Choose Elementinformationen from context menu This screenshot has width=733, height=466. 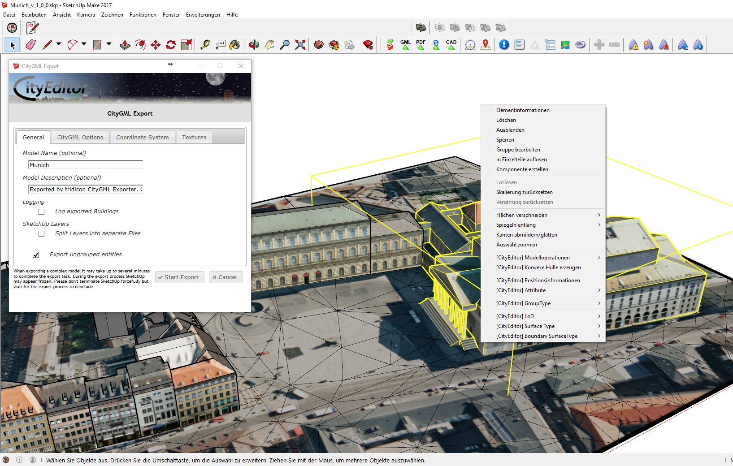coord(543,110)
